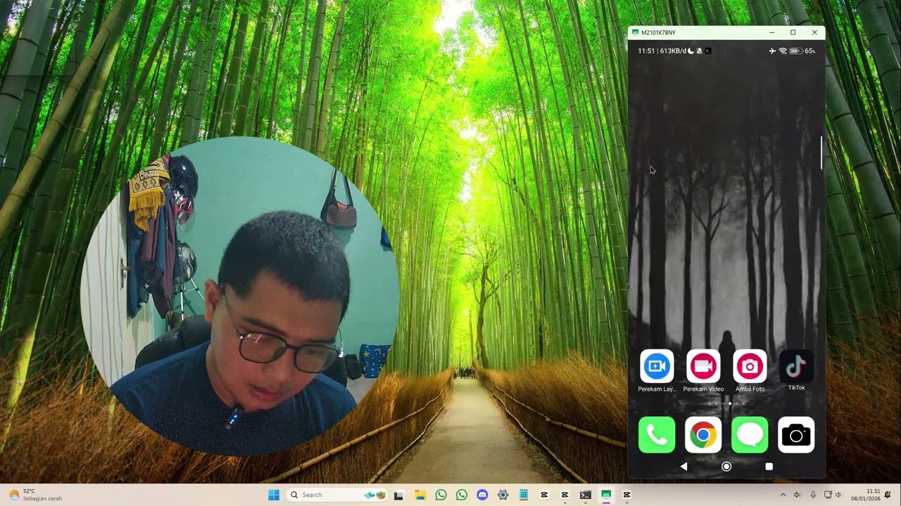901x506 pixels.
Task: Launch Chrome on the phone dock
Action: pyautogui.click(x=703, y=435)
